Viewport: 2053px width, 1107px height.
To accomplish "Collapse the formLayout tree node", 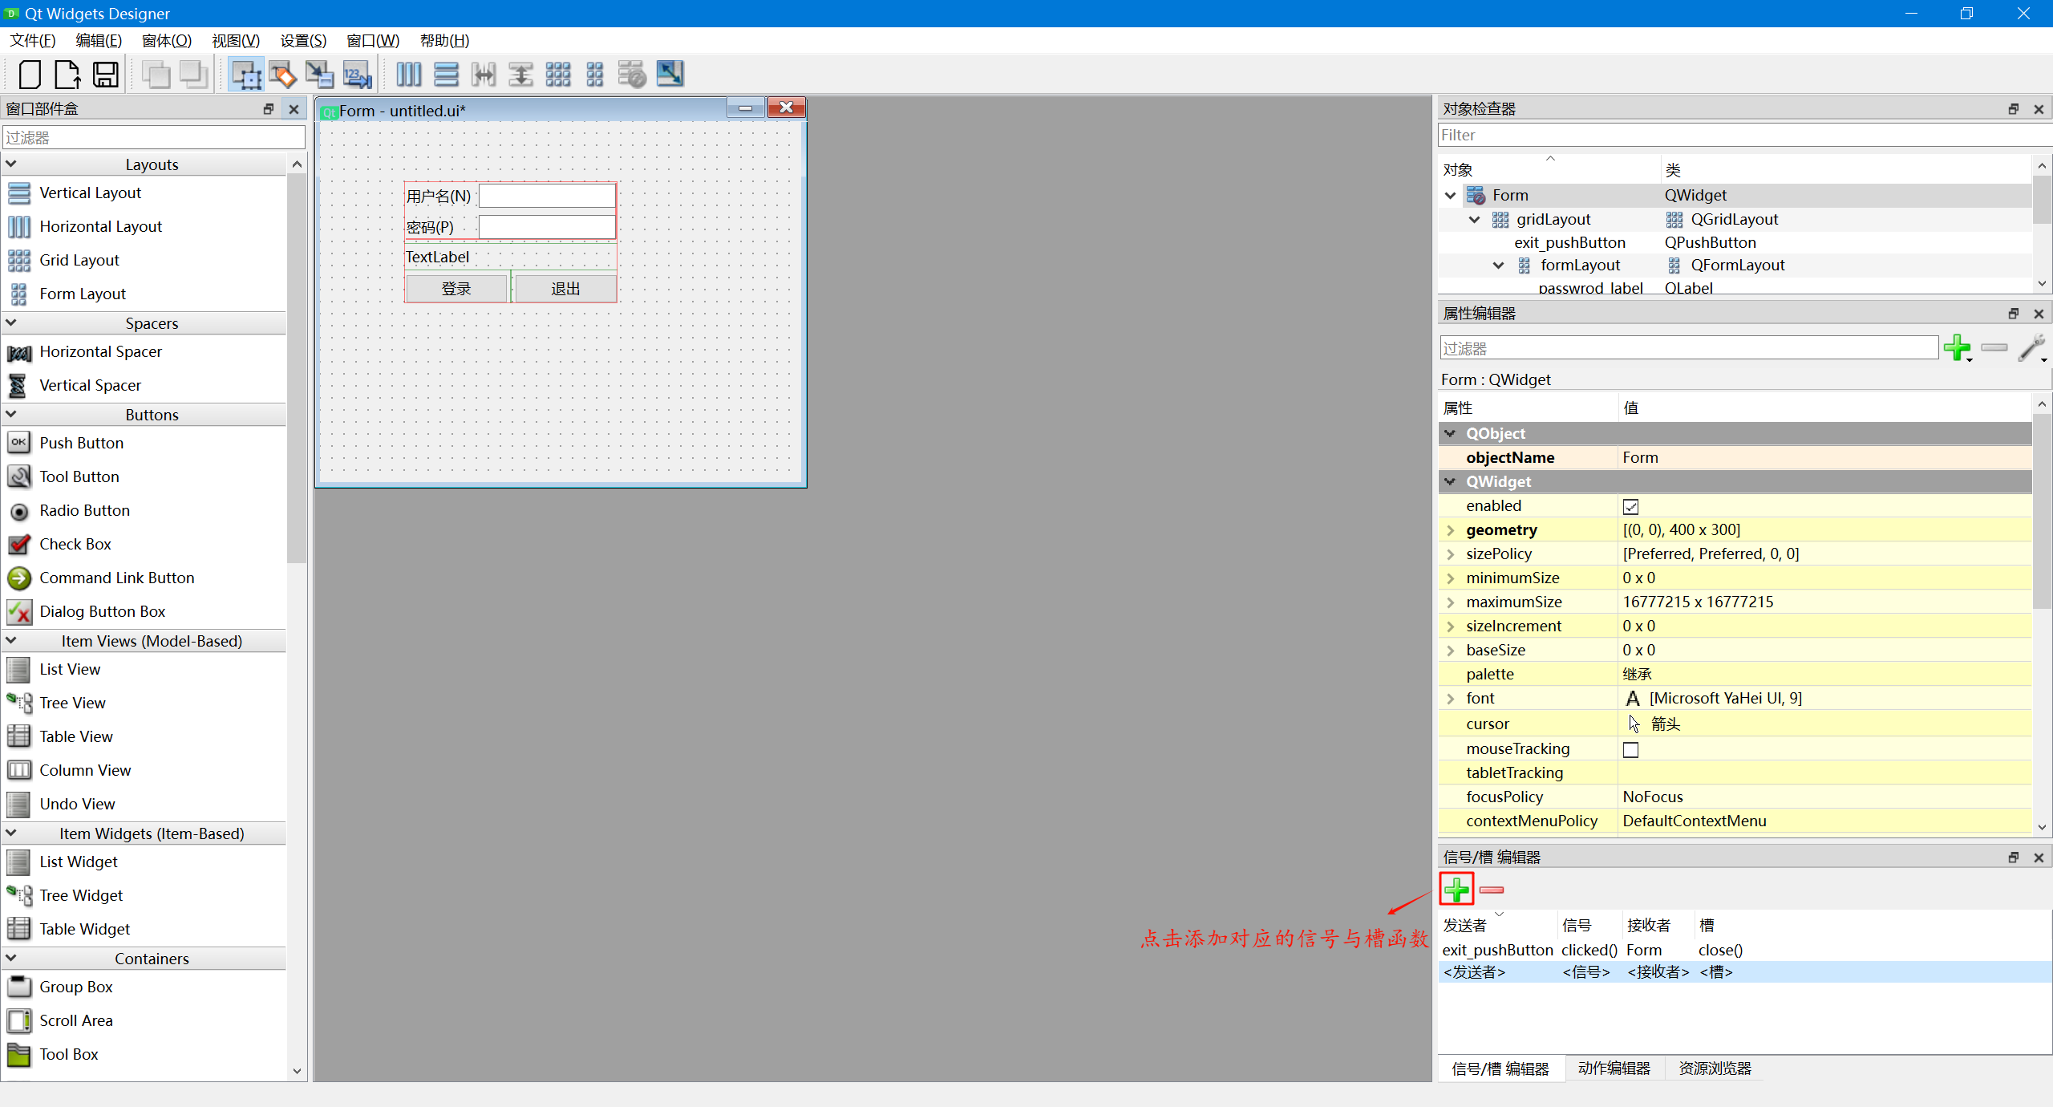I will [1498, 266].
